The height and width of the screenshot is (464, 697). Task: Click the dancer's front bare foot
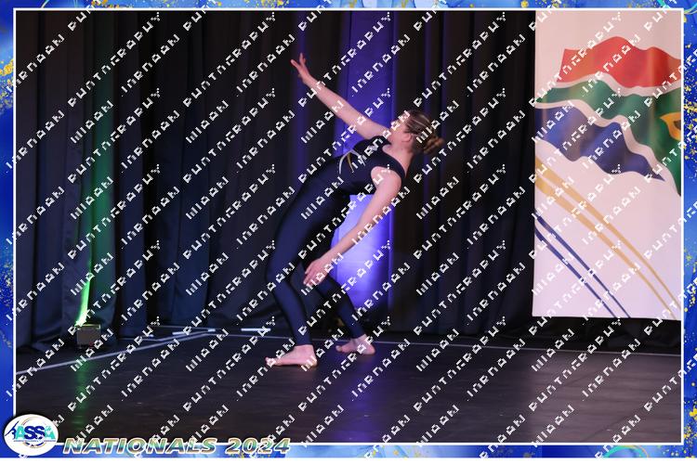[290, 356]
